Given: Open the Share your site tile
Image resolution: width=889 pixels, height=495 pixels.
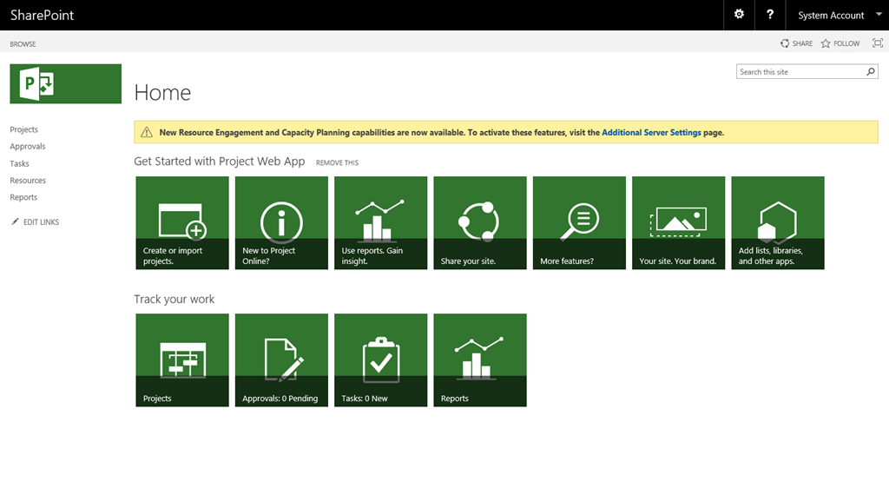Looking at the screenshot, I should pyautogui.click(x=480, y=222).
